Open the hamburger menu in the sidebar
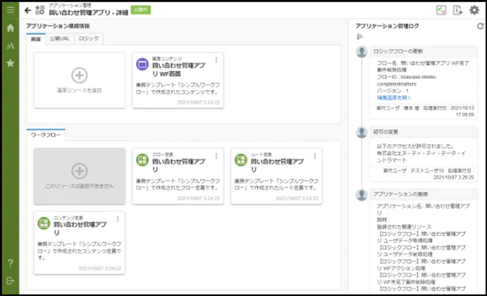This screenshot has height=296, width=487. [10, 9]
